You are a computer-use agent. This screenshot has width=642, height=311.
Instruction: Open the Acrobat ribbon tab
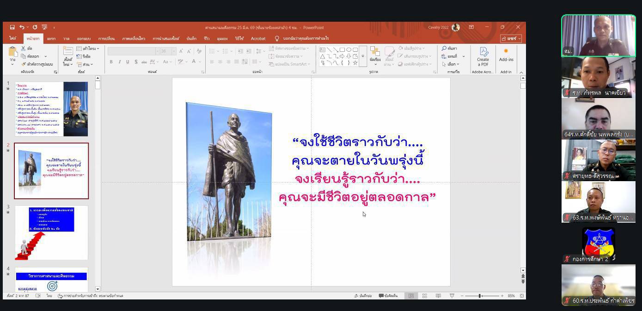tap(258, 39)
